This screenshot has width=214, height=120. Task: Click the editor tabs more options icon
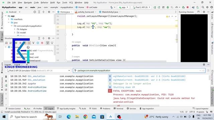[x=176, y=12]
